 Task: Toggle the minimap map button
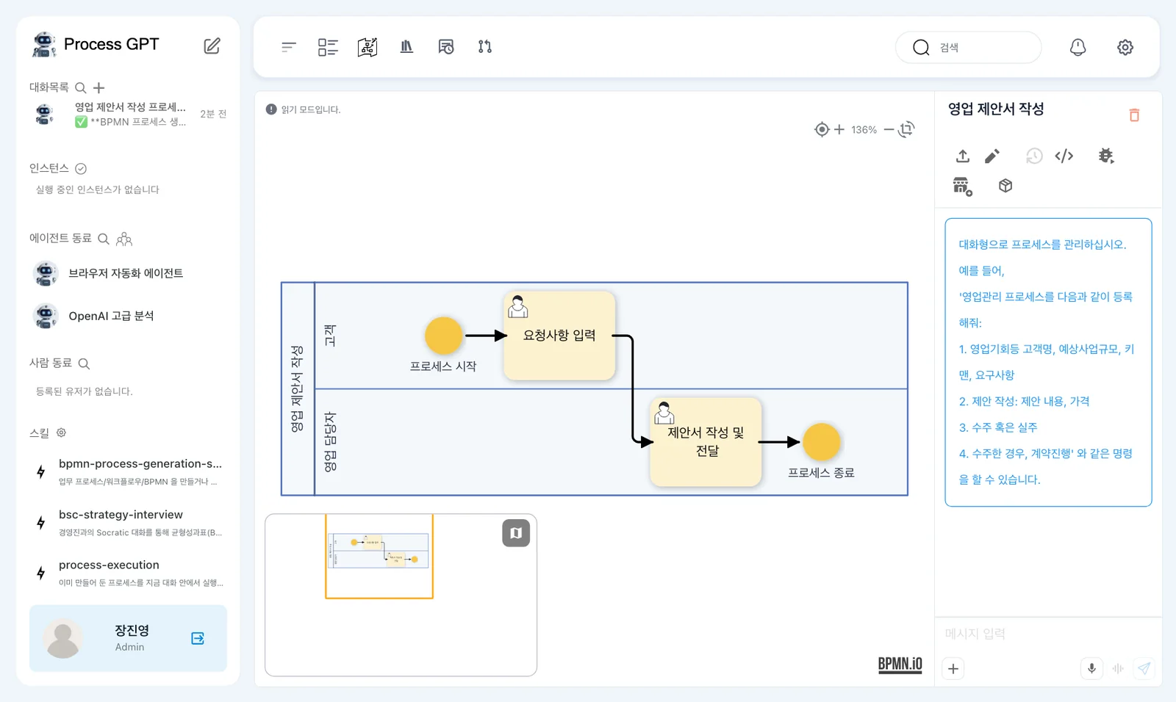coord(516,533)
